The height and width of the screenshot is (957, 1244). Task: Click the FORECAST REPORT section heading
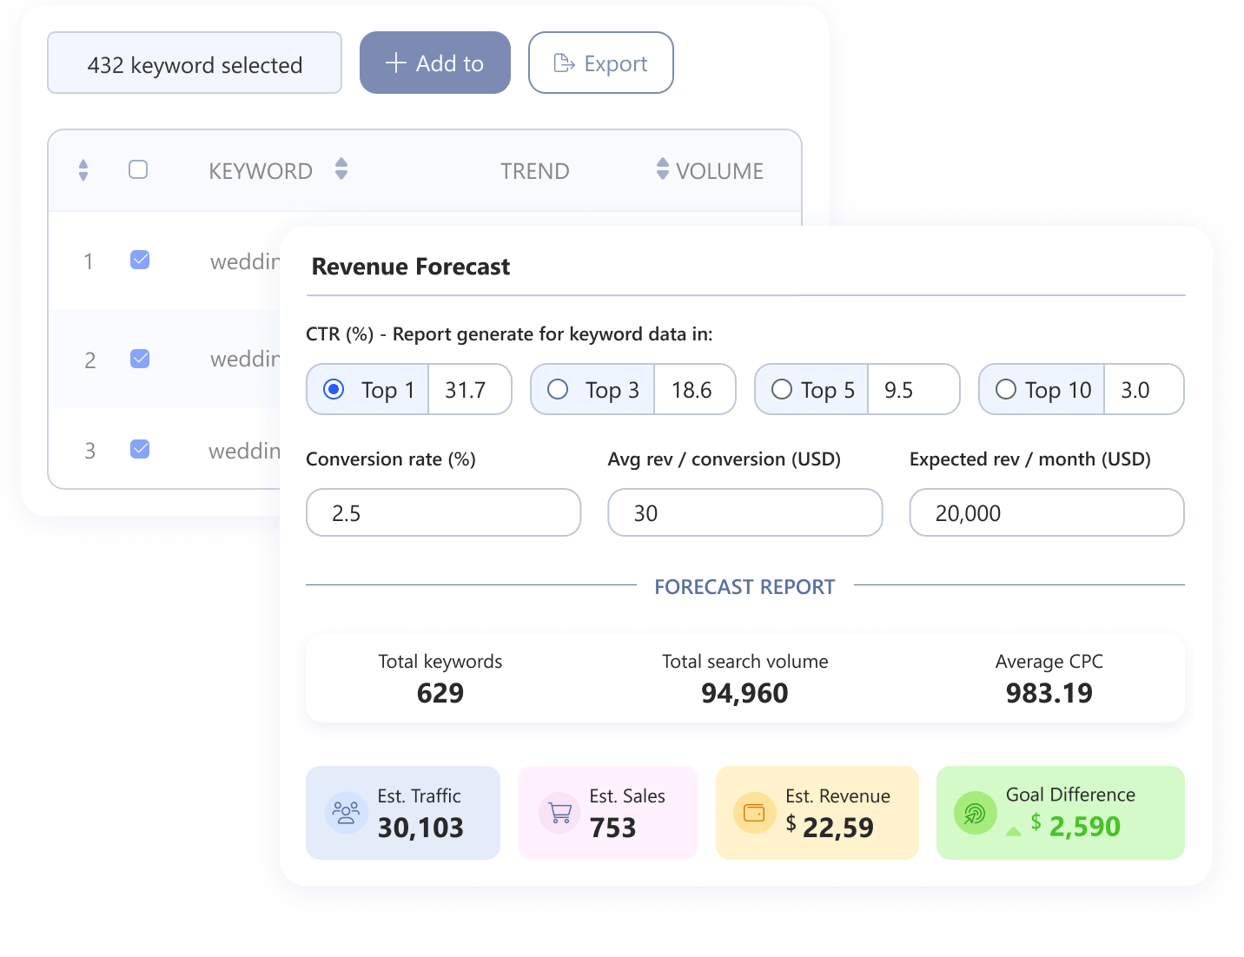click(744, 586)
